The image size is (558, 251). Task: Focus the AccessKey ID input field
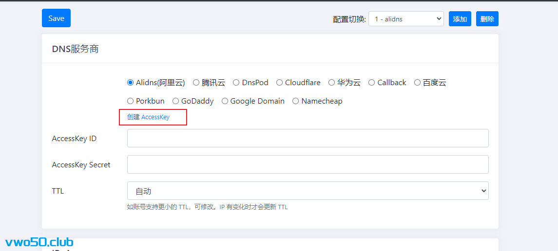308,138
